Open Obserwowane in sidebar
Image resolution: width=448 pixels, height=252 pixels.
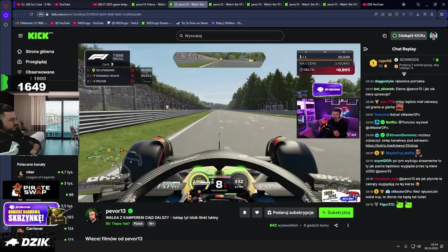click(36, 72)
